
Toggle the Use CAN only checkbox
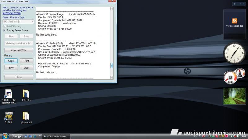point(5,26)
